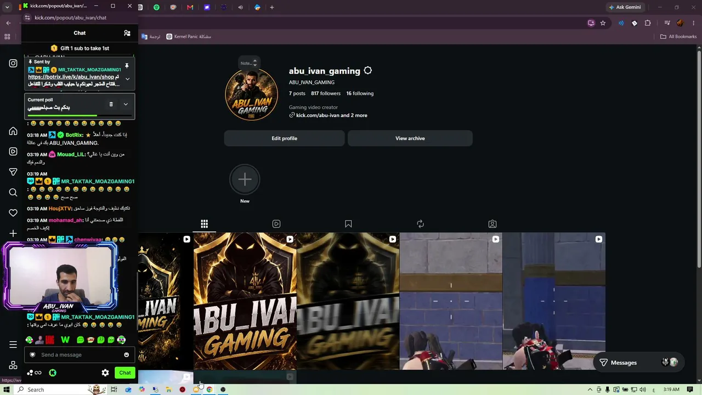
Task: Open the Instagram logo in the left sidebar
Action: (13, 63)
